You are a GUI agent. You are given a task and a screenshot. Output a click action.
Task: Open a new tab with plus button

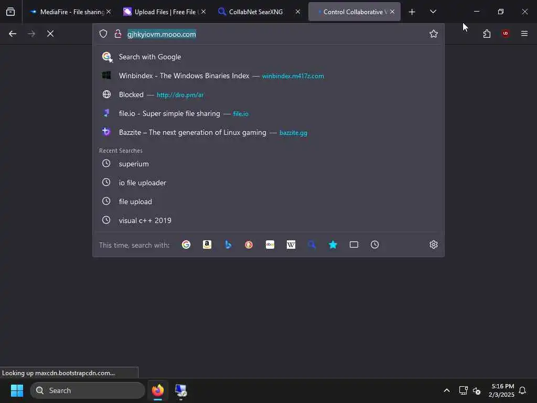pyautogui.click(x=412, y=12)
